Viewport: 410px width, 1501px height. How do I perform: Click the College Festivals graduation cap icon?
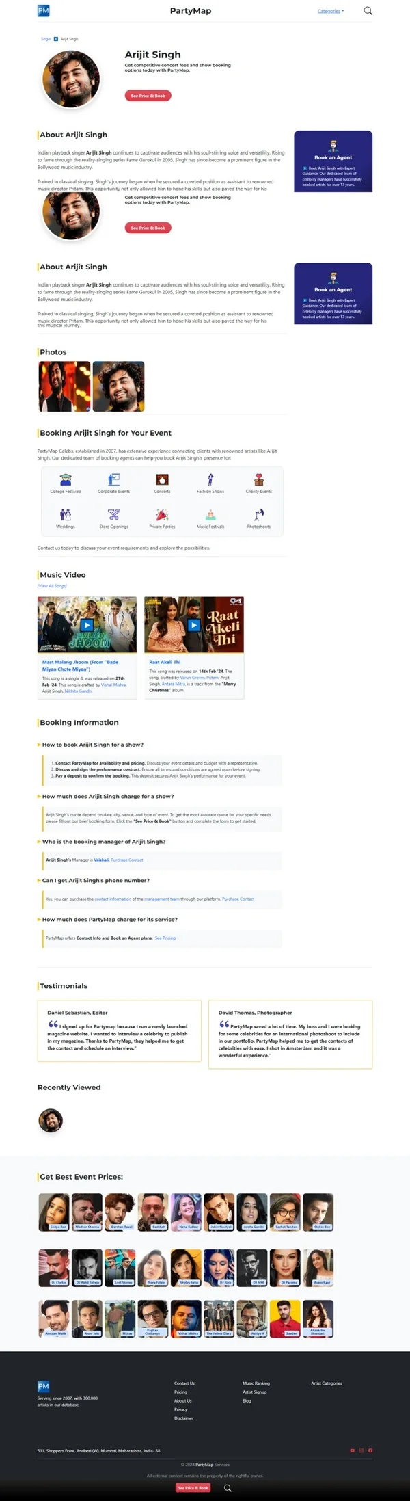point(66,479)
